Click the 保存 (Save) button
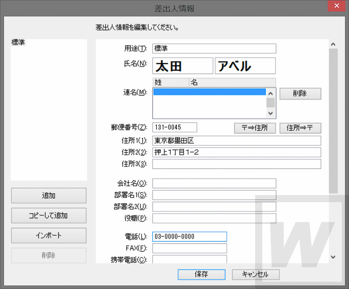349x289 pixels. [202, 274]
